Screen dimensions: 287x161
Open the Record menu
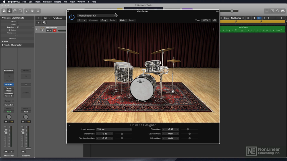pos(58,2)
